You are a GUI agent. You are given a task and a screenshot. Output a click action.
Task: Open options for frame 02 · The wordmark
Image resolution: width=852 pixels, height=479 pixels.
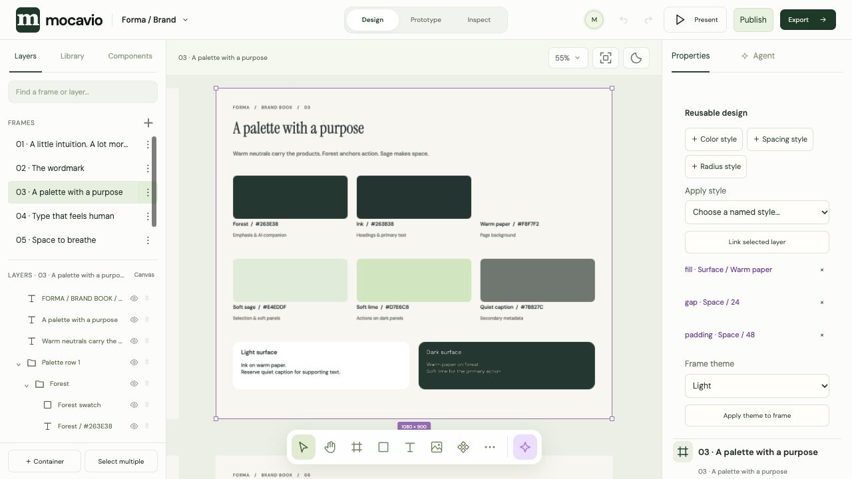148,168
